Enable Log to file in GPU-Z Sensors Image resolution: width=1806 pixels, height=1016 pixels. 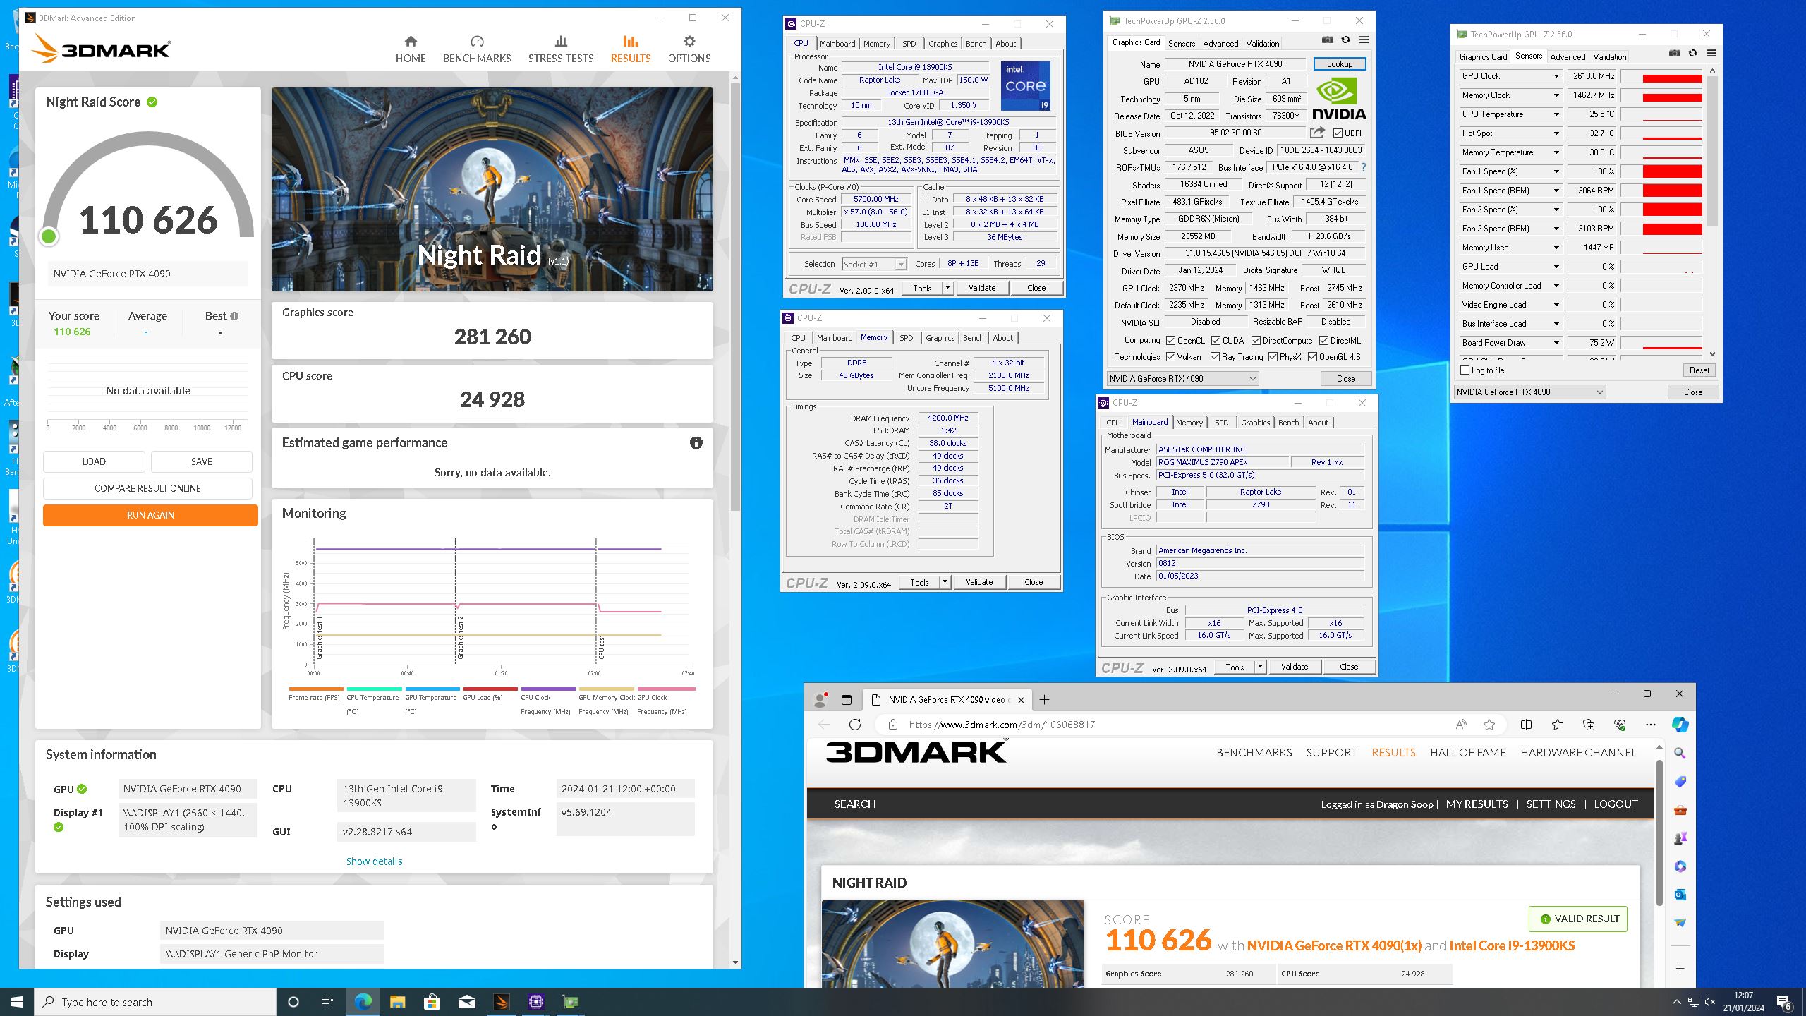pos(1465,370)
